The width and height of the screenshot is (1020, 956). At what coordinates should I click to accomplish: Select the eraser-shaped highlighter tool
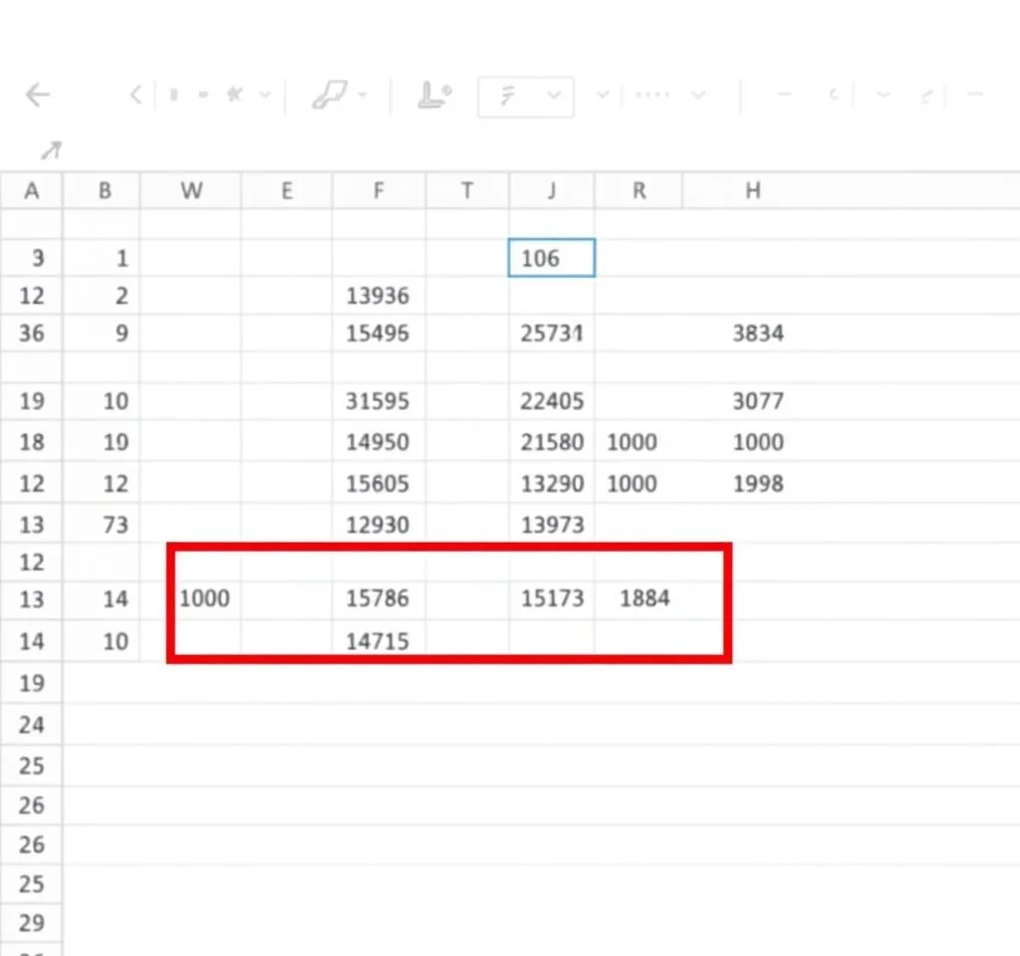[x=328, y=96]
